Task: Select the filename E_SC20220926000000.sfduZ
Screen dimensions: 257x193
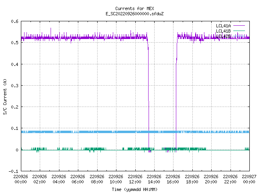Action: [x=135, y=14]
